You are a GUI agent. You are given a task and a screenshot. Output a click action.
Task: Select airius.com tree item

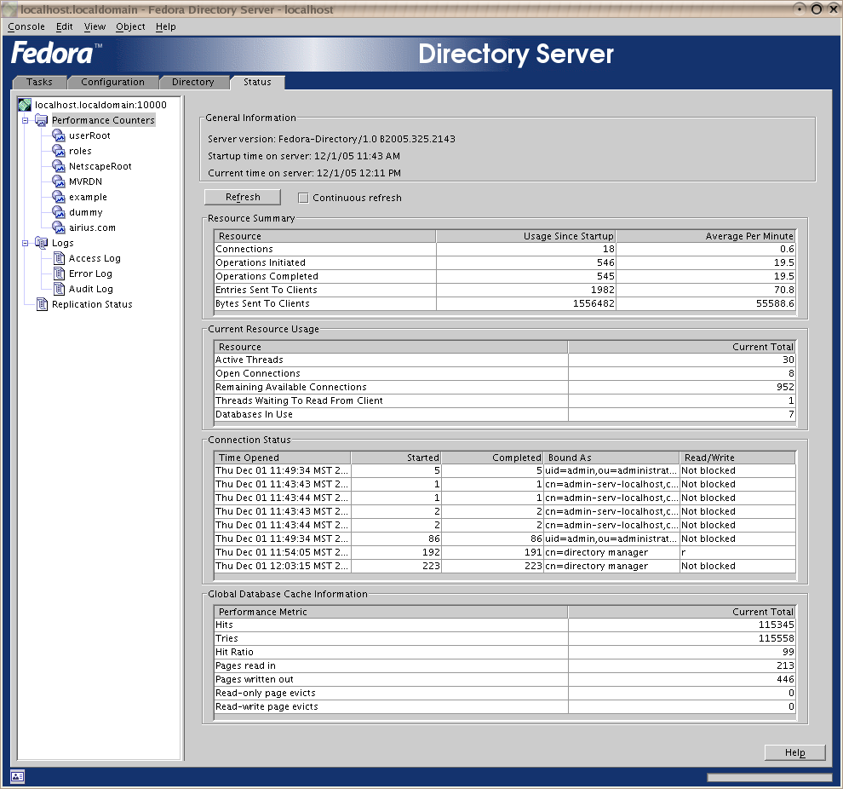pos(92,227)
